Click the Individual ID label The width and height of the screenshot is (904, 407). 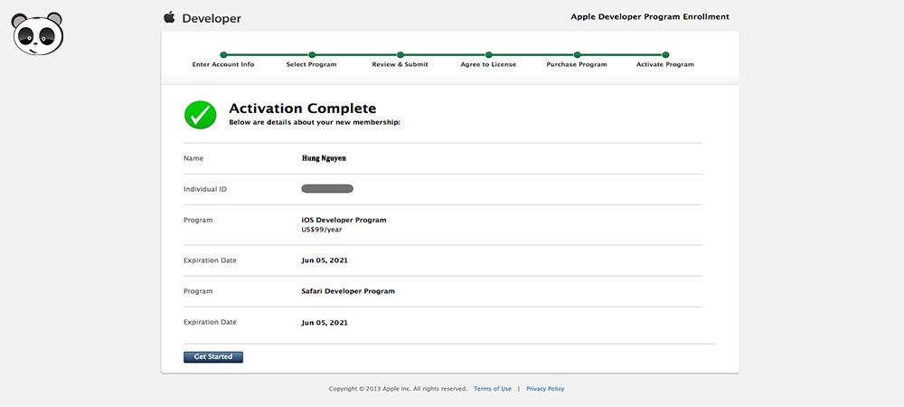pyautogui.click(x=205, y=189)
